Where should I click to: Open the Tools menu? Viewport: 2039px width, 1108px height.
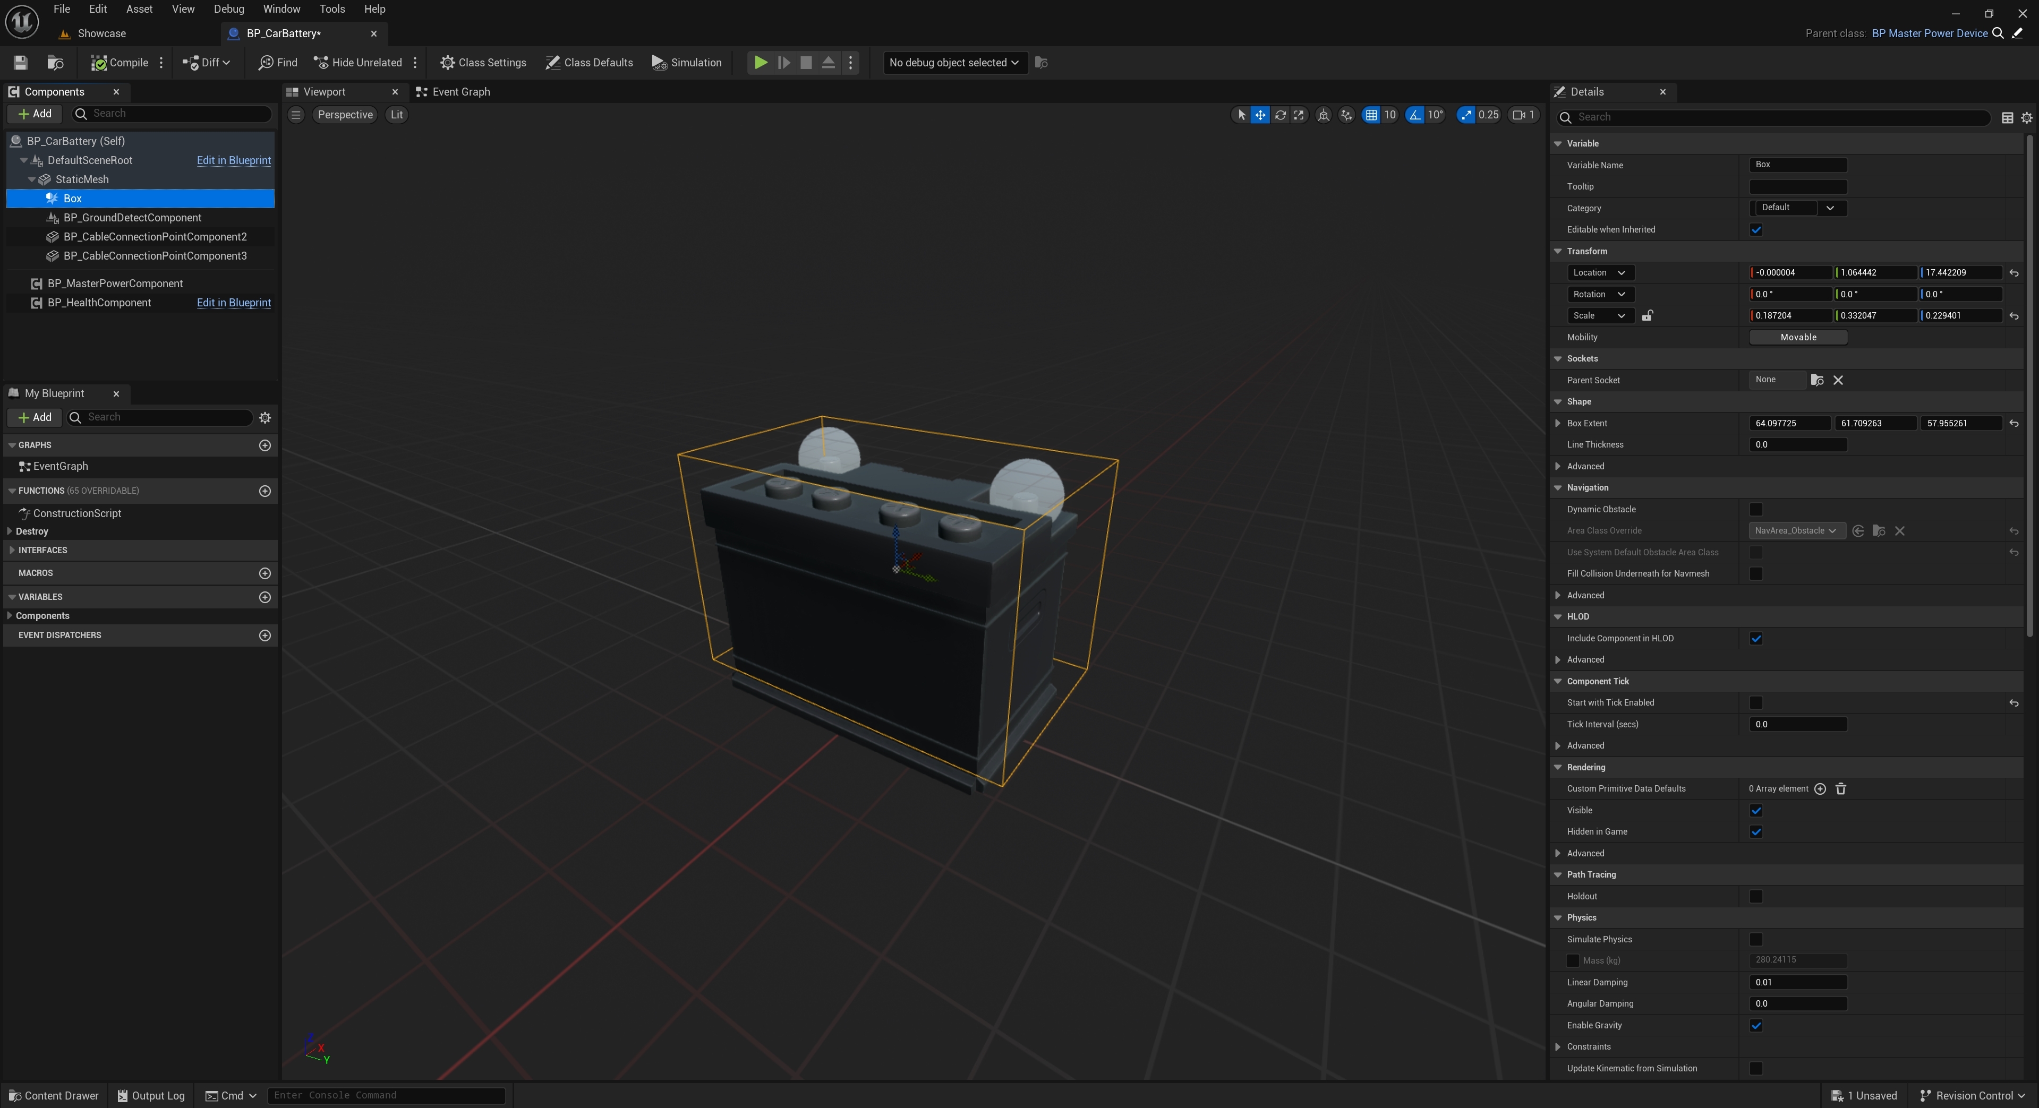[x=331, y=8]
